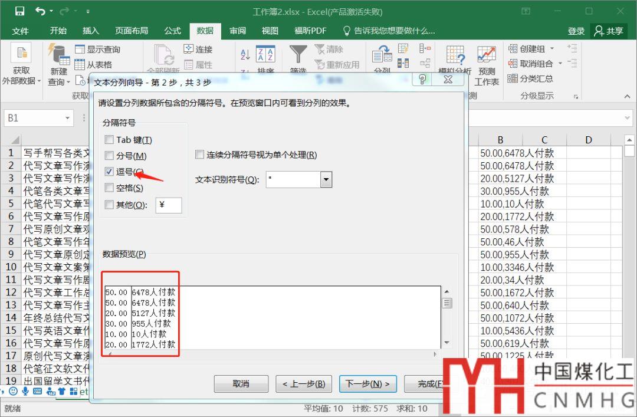Click the Forecast Sheet icon
Image resolution: width=637 pixels, height=417 pixels.
click(486, 54)
